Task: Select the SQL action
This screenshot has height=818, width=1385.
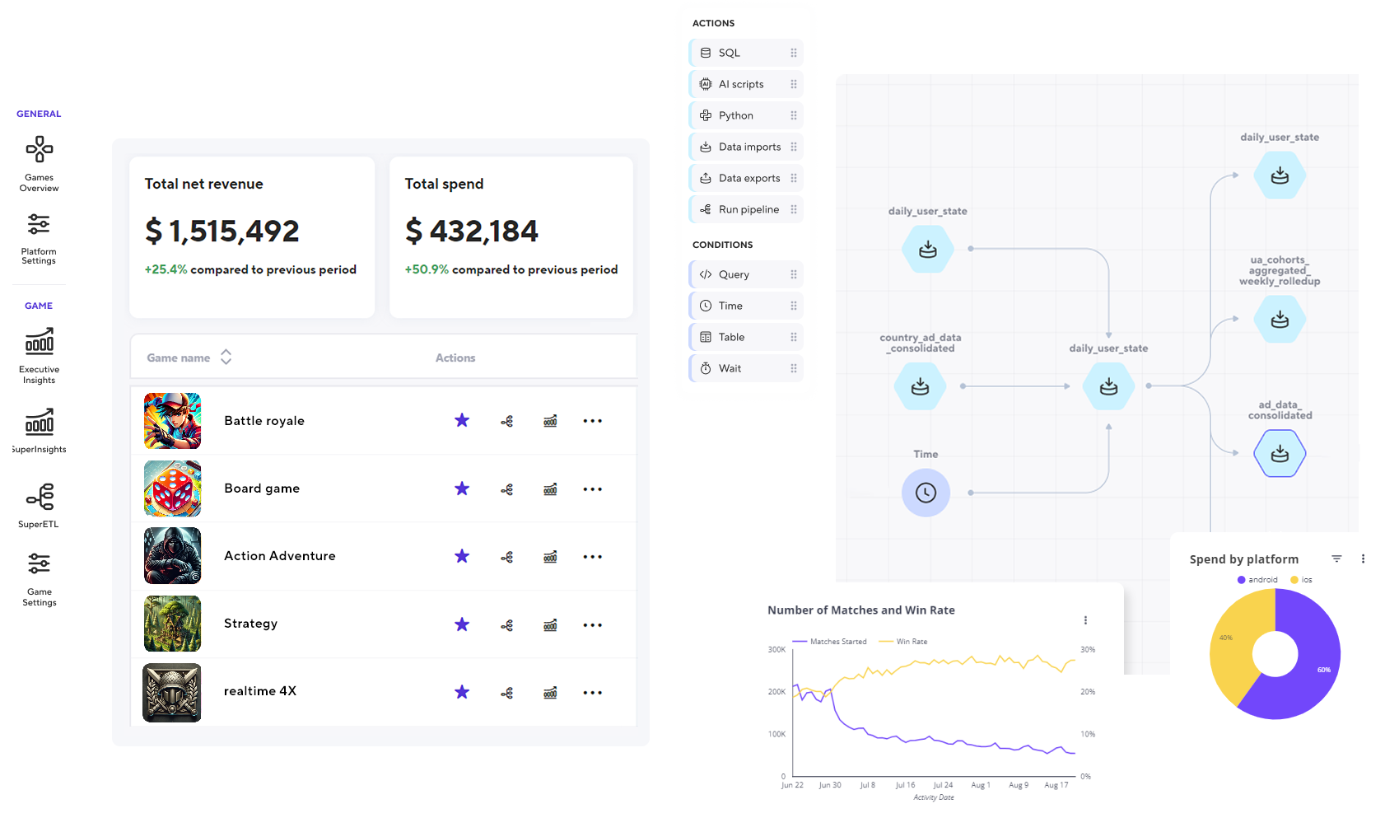Action: 746,53
